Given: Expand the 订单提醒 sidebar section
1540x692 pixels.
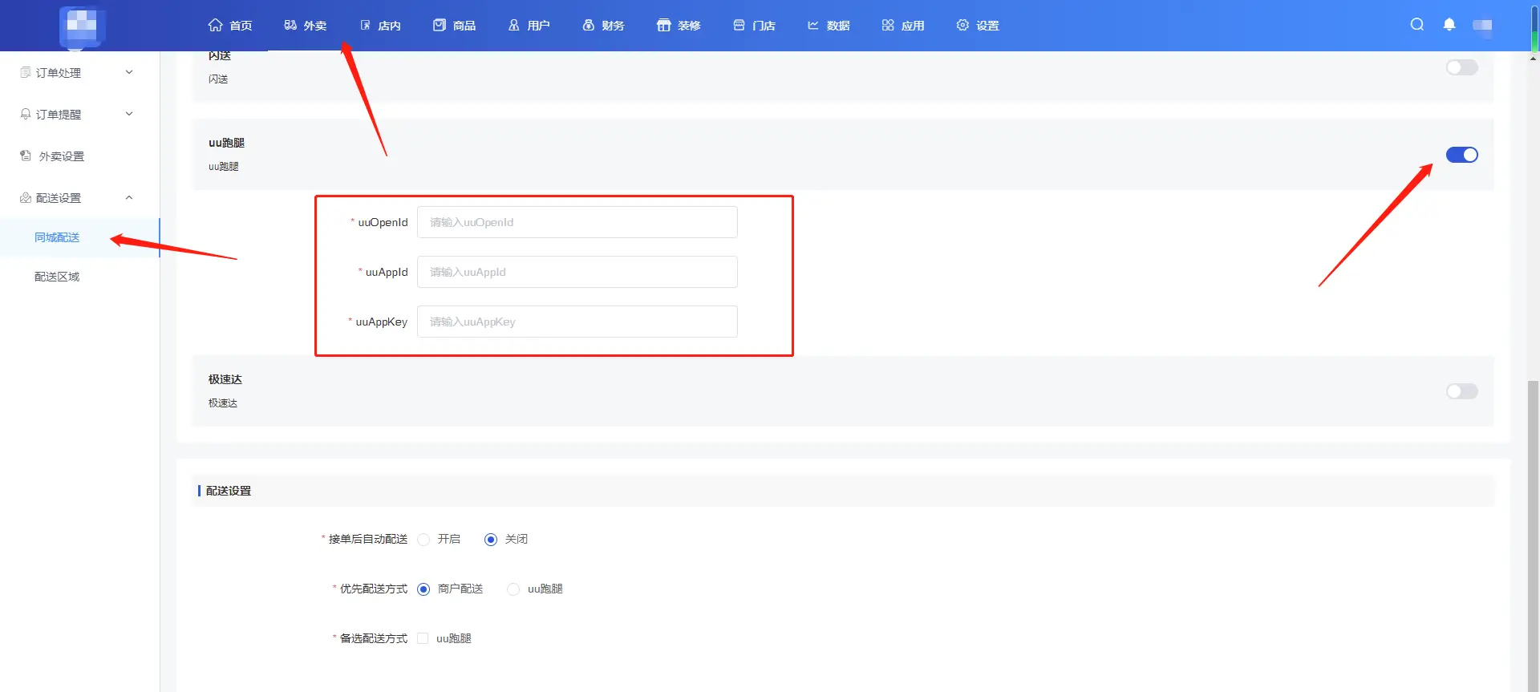Looking at the screenshot, I should pyautogui.click(x=77, y=115).
